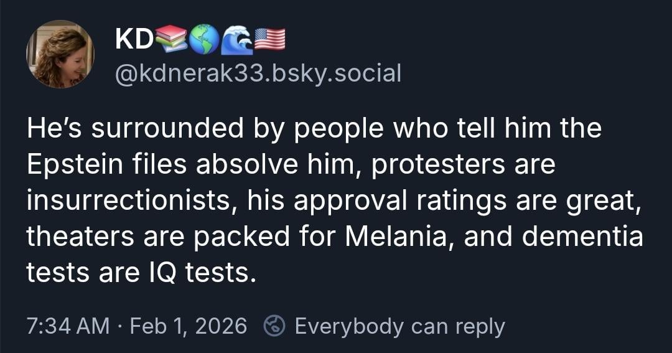The height and width of the screenshot is (353, 672).
Task: Click the 'Everybody can reply' label
Action: tap(399, 326)
